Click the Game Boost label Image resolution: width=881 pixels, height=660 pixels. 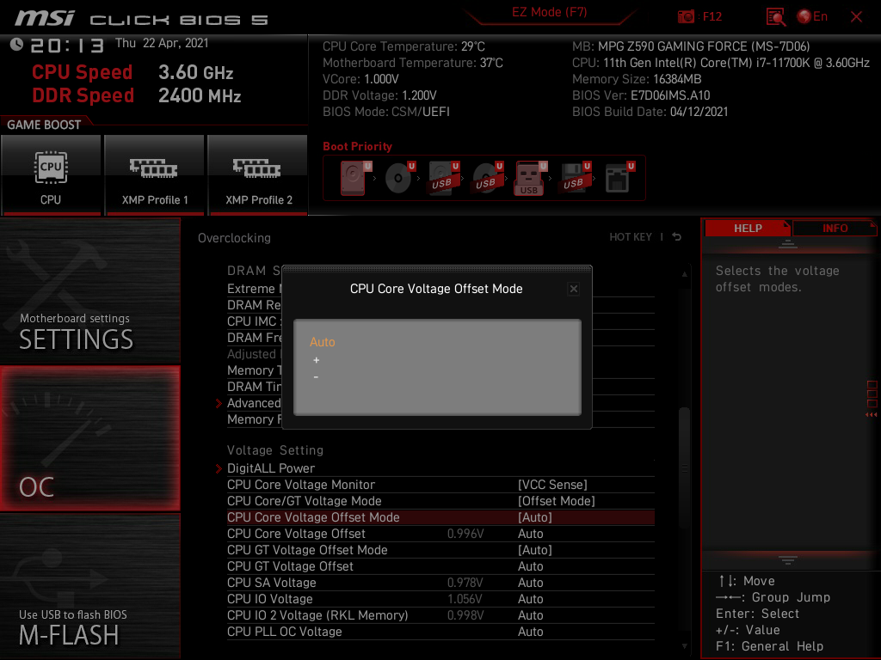[x=44, y=125]
